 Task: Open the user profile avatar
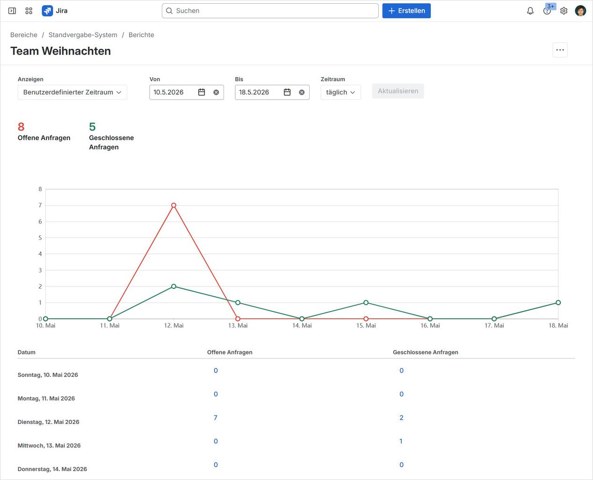click(x=580, y=11)
